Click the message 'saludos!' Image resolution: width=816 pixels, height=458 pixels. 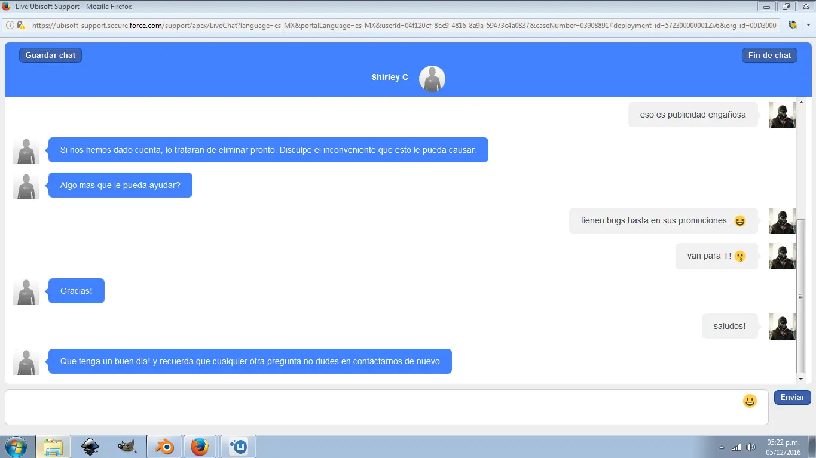(x=730, y=326)
